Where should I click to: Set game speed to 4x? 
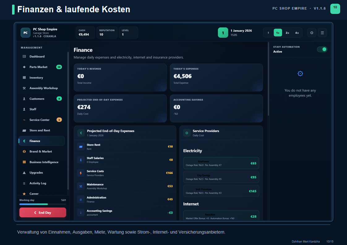tap(297, 33)
